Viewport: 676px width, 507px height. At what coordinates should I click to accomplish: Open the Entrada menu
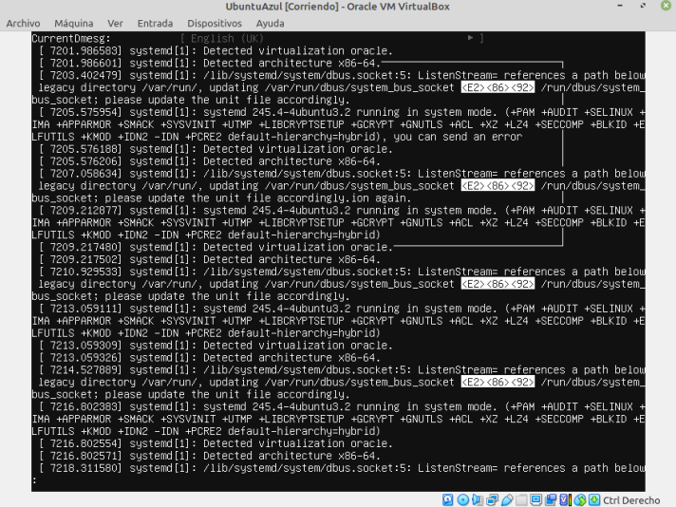pos(156,22)
